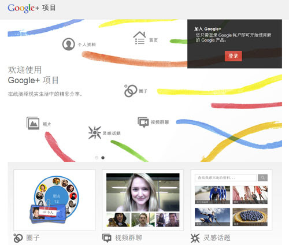Open the cyclists thumbnail in sparks card
The image size is (289, 245).
coord(212,195)
